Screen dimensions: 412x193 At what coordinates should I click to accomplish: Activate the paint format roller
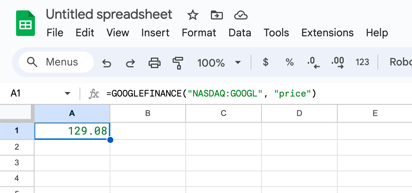click(x=177, y=62)
